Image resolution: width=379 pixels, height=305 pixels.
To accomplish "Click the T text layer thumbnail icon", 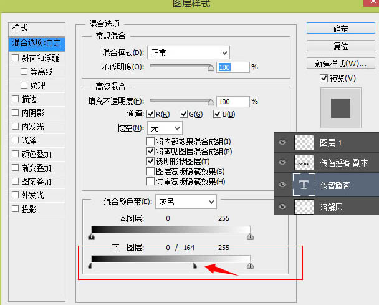I will [304, 185].
